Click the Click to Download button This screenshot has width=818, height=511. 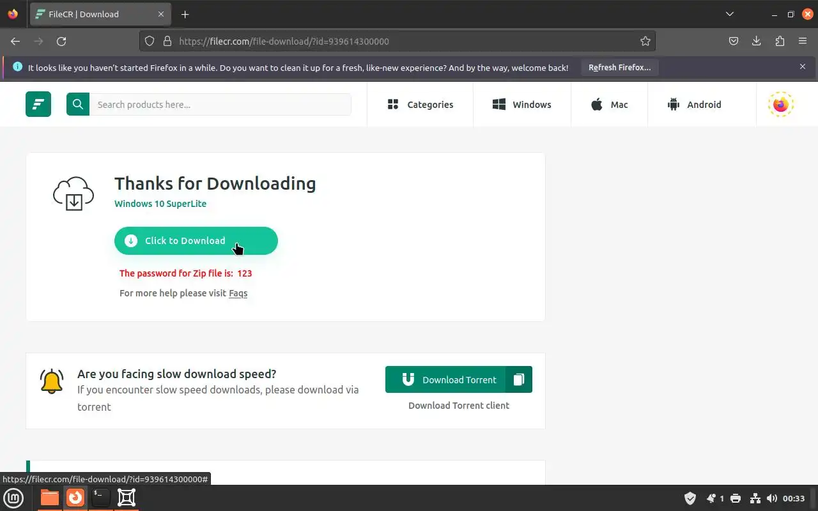(196, 241)
